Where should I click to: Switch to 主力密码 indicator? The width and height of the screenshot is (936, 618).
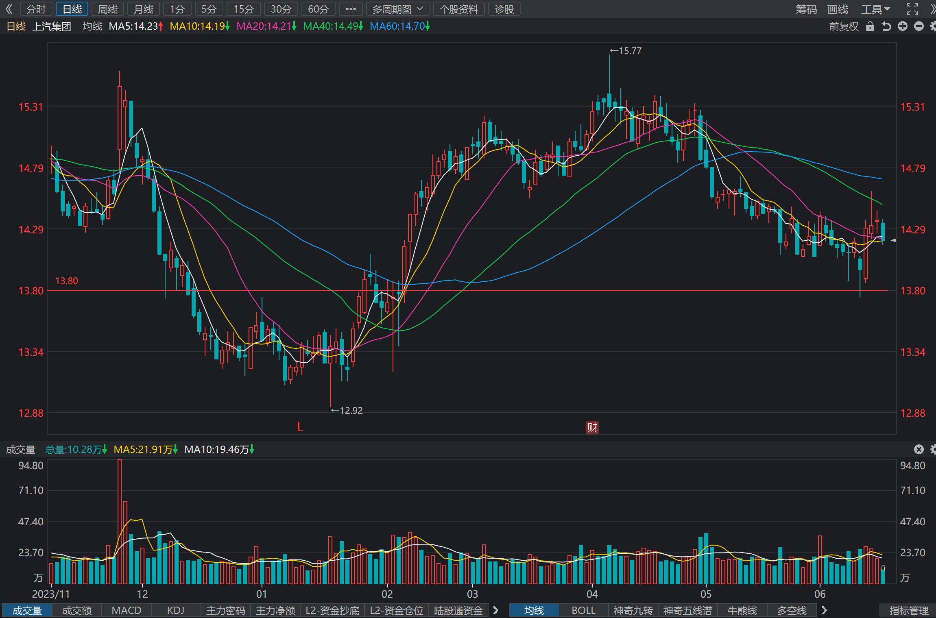coord(226,610)
